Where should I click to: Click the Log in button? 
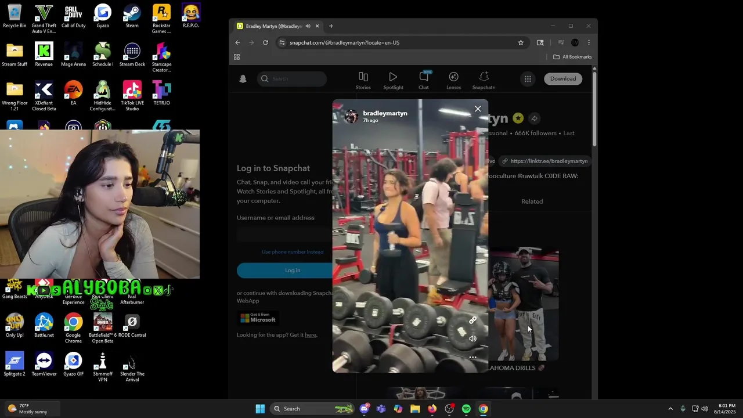click(293, 270)
